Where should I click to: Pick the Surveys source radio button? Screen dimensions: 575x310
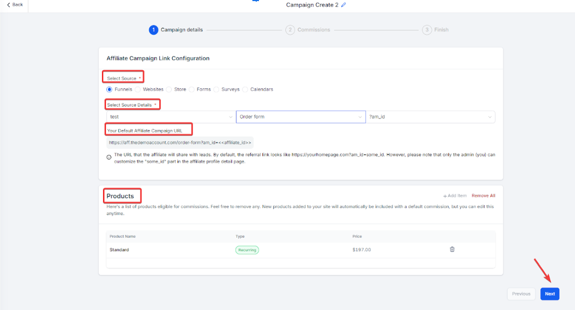tap(216, 89)
